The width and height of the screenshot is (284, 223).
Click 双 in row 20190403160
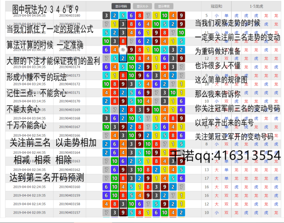[x=226, y=187]
